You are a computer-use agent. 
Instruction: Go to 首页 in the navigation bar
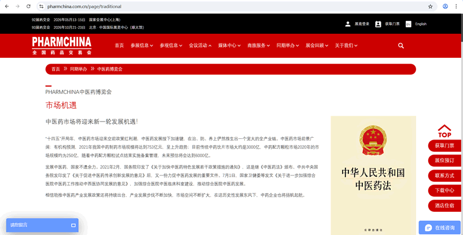119,46
